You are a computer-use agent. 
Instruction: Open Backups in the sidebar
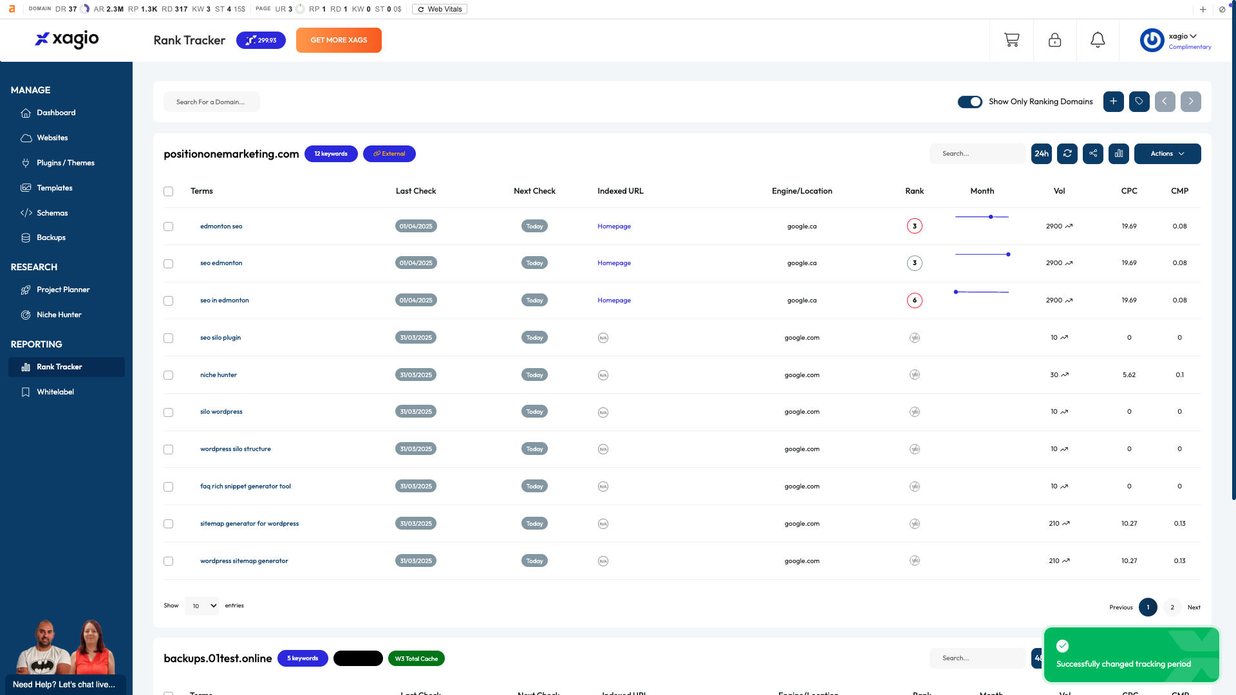51,237
